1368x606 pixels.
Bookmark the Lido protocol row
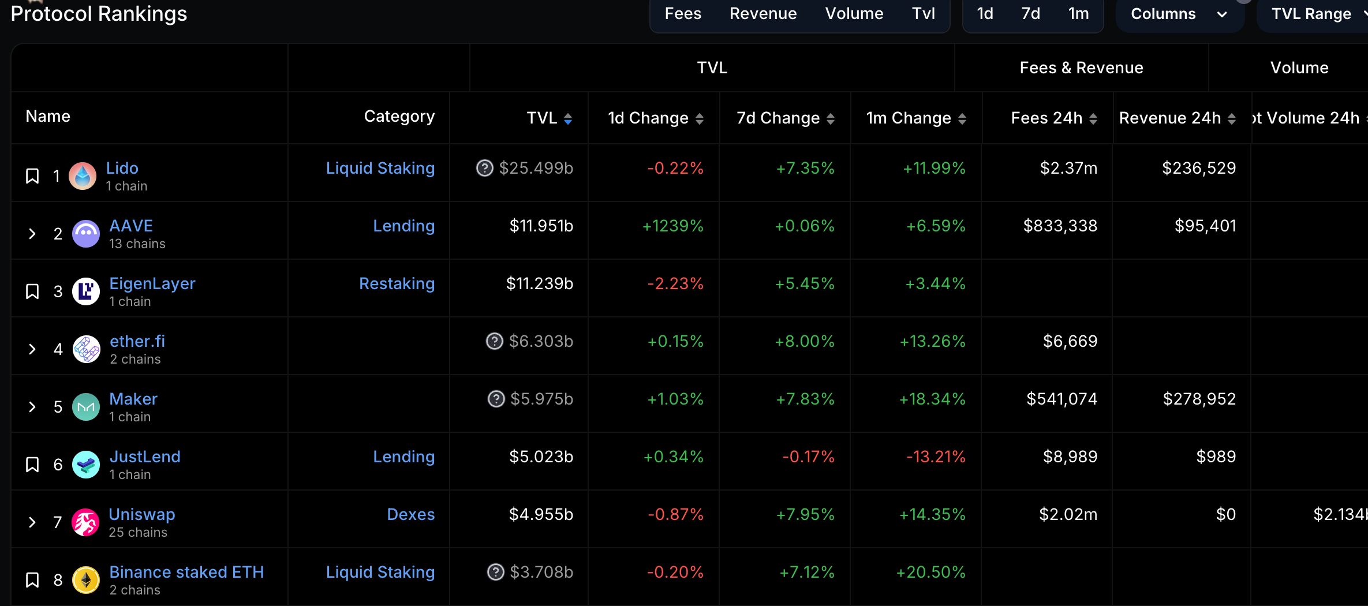pos(32,176)
